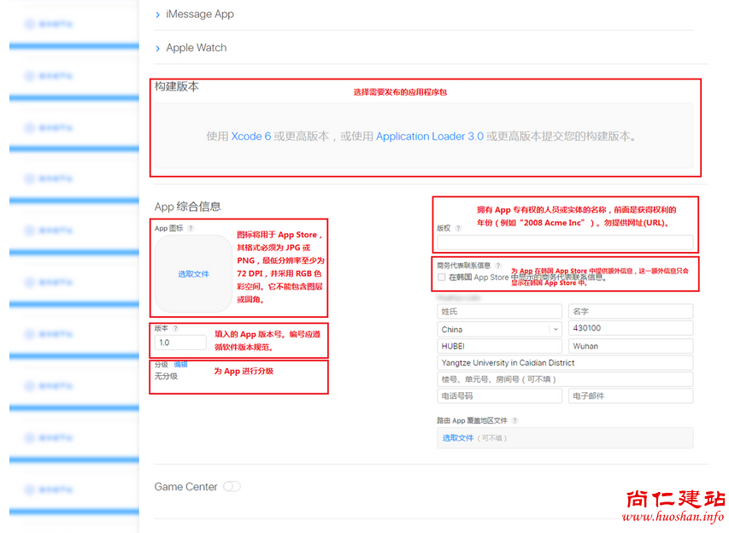The height and width of the screenshot is (533, 729).
Task: Click the 版权 copyright text field
Action: pos(564,243)
